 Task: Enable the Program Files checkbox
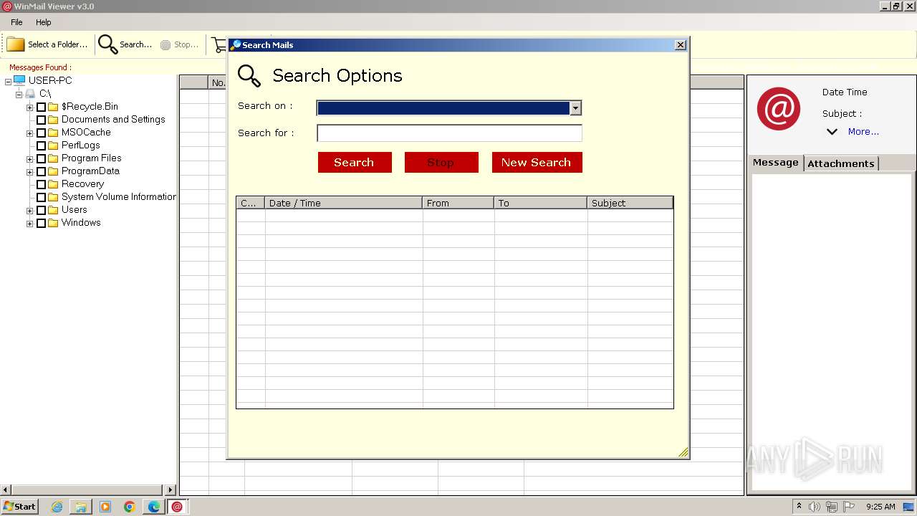click(41, 158)
